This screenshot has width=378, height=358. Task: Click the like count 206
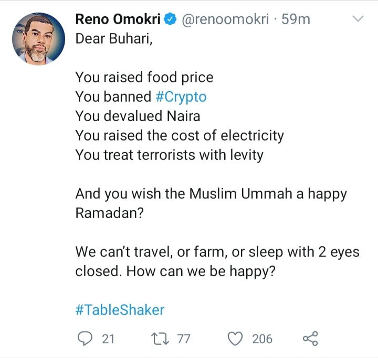[x=262, y=339]
